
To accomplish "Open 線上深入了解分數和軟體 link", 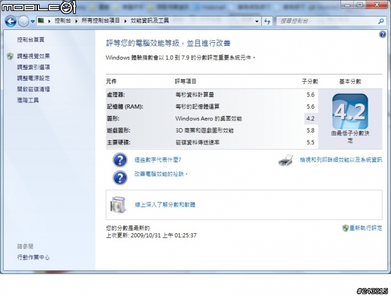I will (165, 204).
